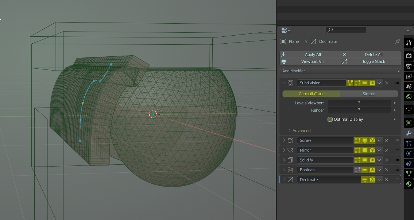The image size is (414, 220).
Task: Pin the properties editor context
Action: tap(397, 41)
